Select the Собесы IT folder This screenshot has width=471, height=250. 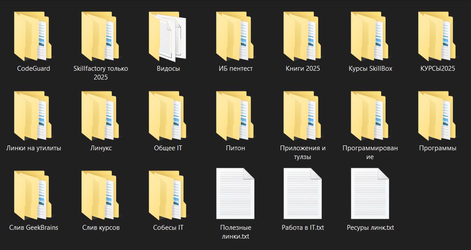click(168, 196)
